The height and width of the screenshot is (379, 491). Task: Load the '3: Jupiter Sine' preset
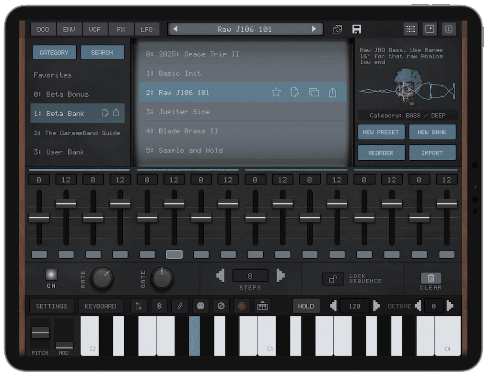[243, 112]
